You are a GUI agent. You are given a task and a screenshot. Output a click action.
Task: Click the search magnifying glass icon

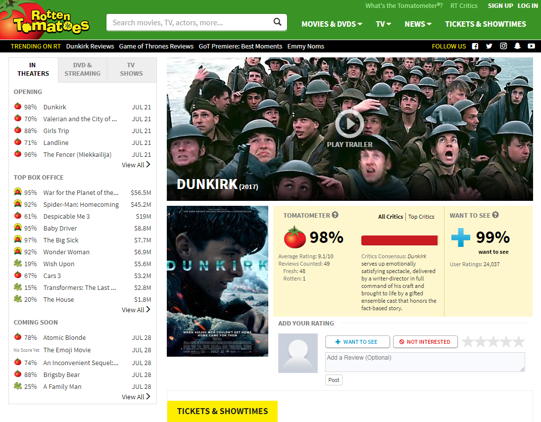coord(277,22)
